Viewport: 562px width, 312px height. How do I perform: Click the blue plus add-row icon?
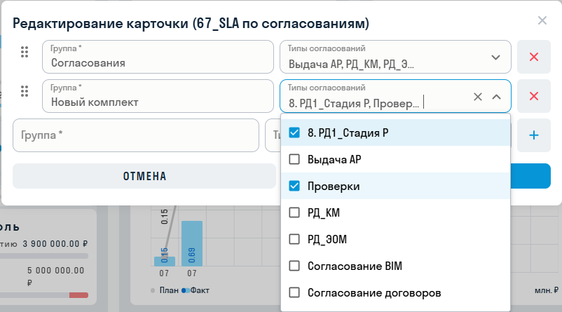[533, 135]
